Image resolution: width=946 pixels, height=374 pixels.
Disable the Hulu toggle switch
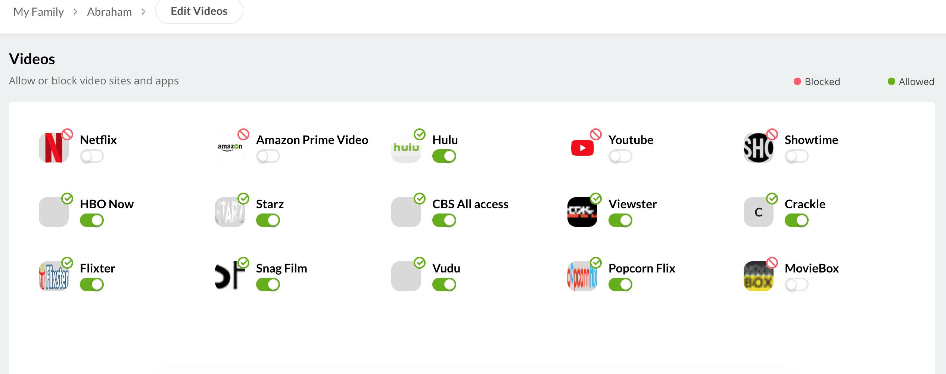pyautogui.click(x=444, y=156)
